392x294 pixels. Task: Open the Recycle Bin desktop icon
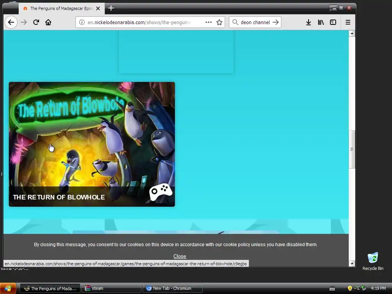373,261
